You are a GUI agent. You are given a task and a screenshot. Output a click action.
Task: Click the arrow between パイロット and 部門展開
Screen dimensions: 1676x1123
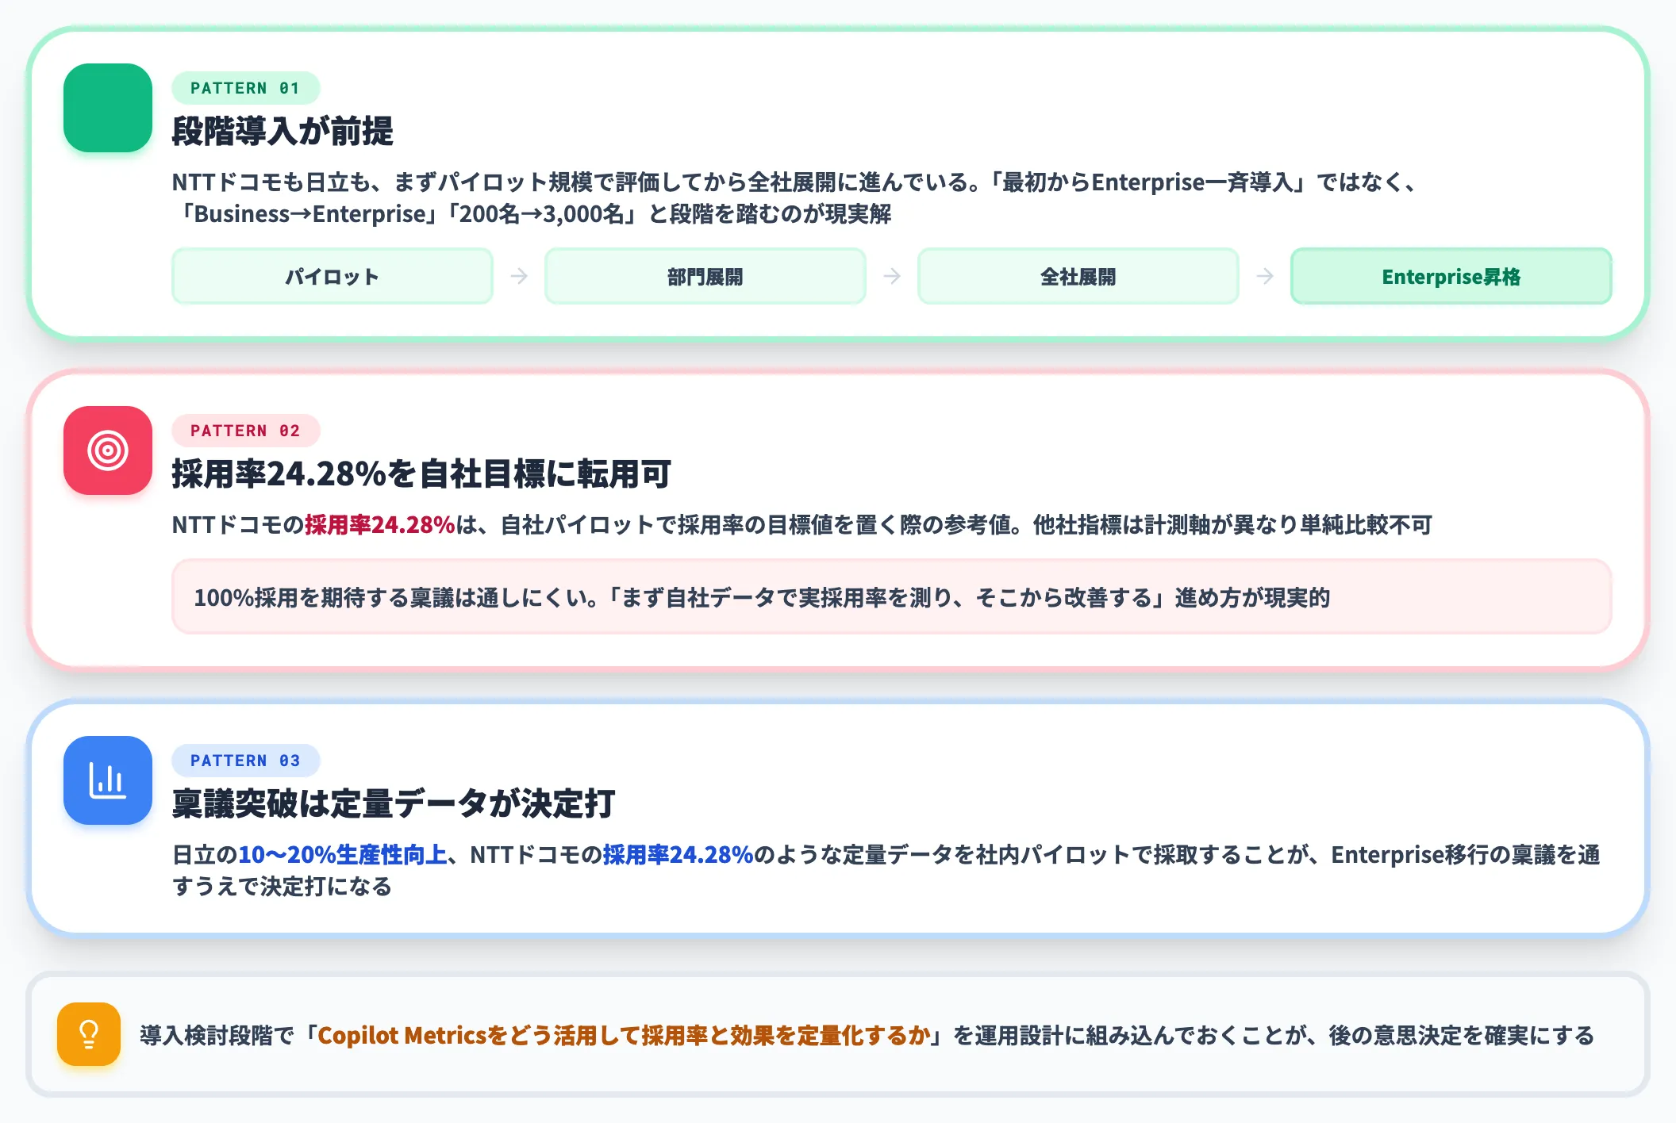coord(519,276)
